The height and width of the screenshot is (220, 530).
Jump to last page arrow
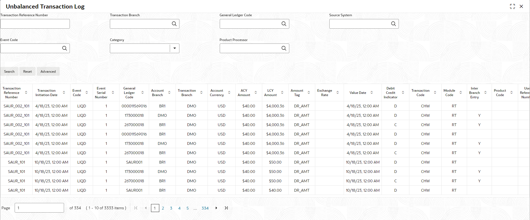(226, 208)
